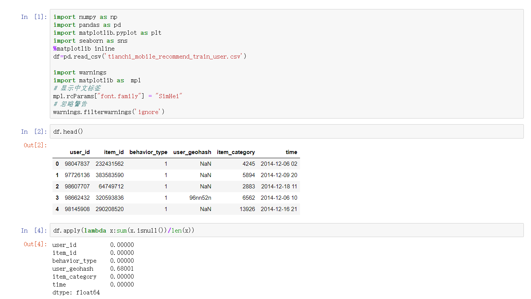The width and height of the screenshot is (531, 299).
Task: Select the first code cell with imports
Action: pos(286,64)
